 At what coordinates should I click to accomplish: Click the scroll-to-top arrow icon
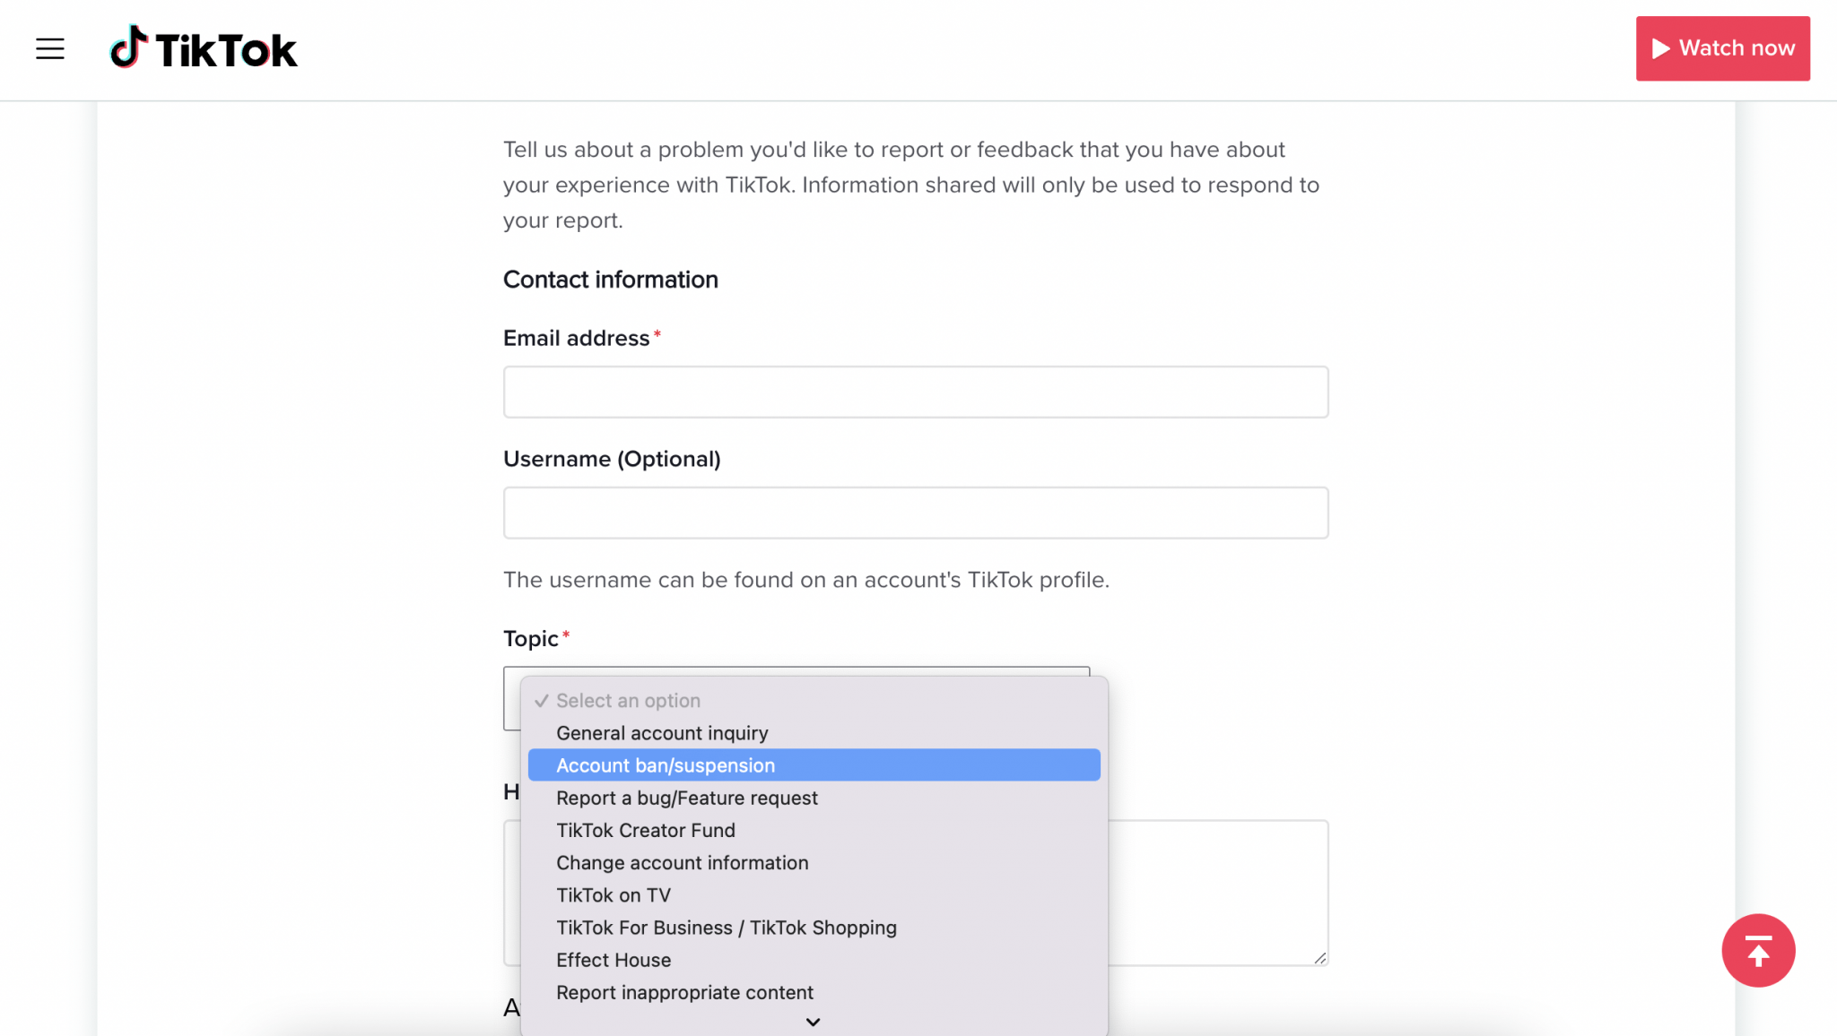pyautogui.click(x=1757, y=950)
